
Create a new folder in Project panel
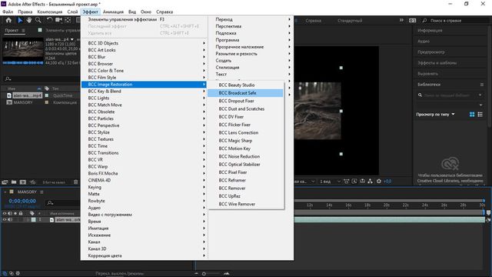14,182
